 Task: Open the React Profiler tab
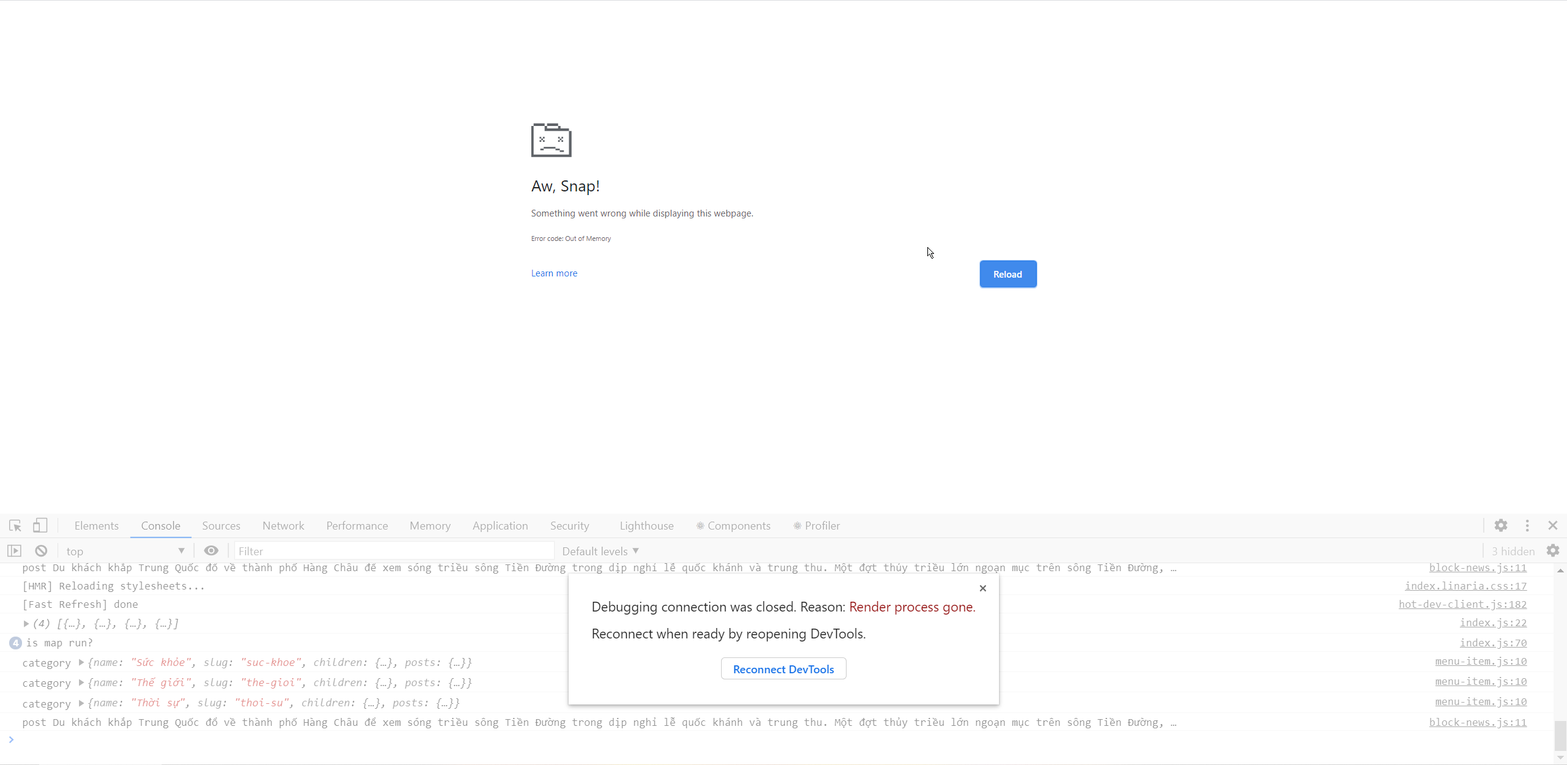pyautogui.click(x=817, y=526)
